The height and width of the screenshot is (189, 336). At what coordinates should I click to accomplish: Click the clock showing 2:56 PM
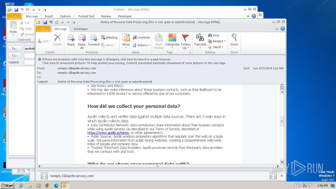coord(322,186)
